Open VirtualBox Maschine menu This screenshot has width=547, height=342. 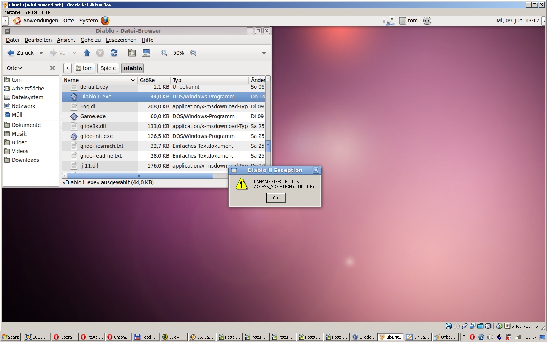tap(12, 12)
